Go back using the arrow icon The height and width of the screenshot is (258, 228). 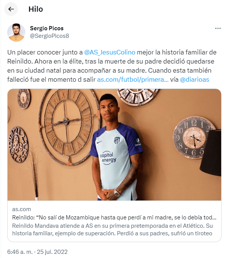(x=11, y=9)
